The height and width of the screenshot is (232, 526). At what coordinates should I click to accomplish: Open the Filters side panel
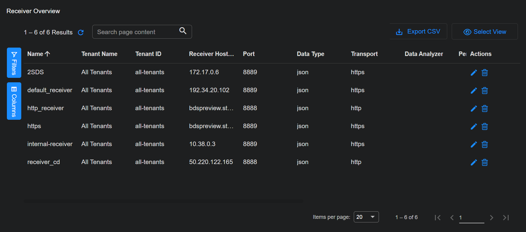coord(14,63)
